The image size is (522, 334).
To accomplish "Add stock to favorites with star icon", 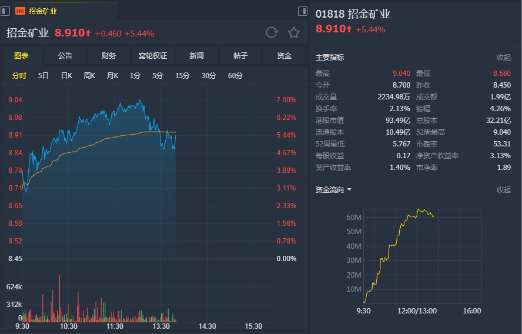I will tap(293, 32).
